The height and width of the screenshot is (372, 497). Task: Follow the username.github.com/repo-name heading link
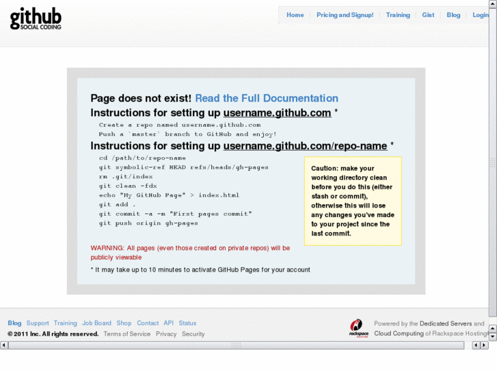coord(305,145)
